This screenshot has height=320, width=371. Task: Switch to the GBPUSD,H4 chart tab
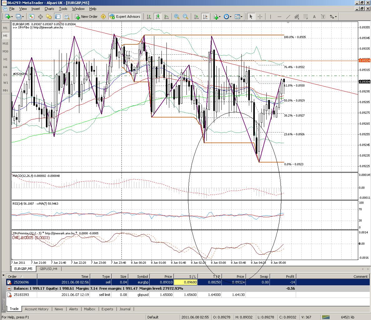coord(48,269)
